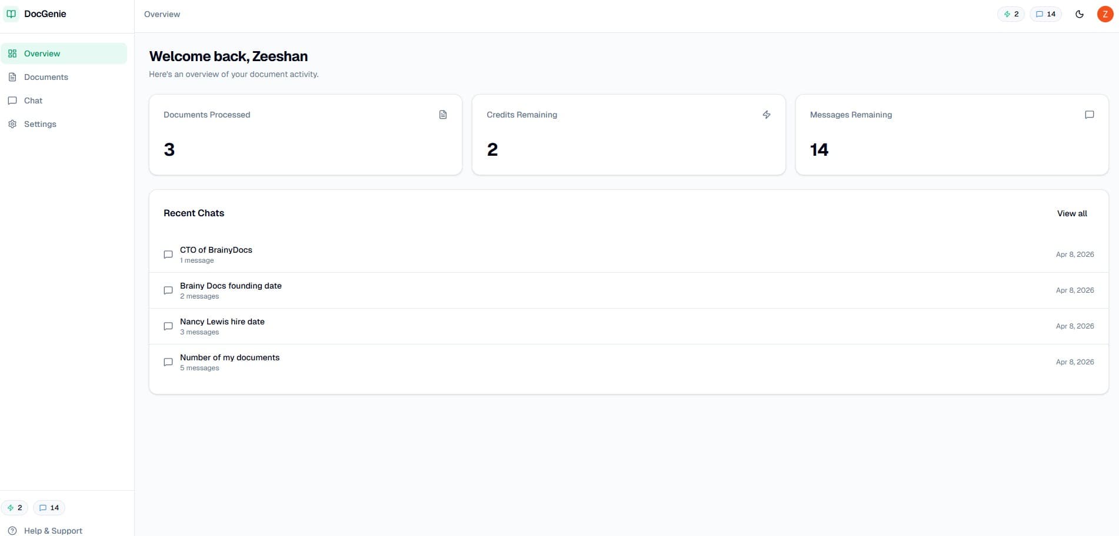The image size is (1119, 536).
Task: Click the Documents Processed value 3
Action: point(169,150)
